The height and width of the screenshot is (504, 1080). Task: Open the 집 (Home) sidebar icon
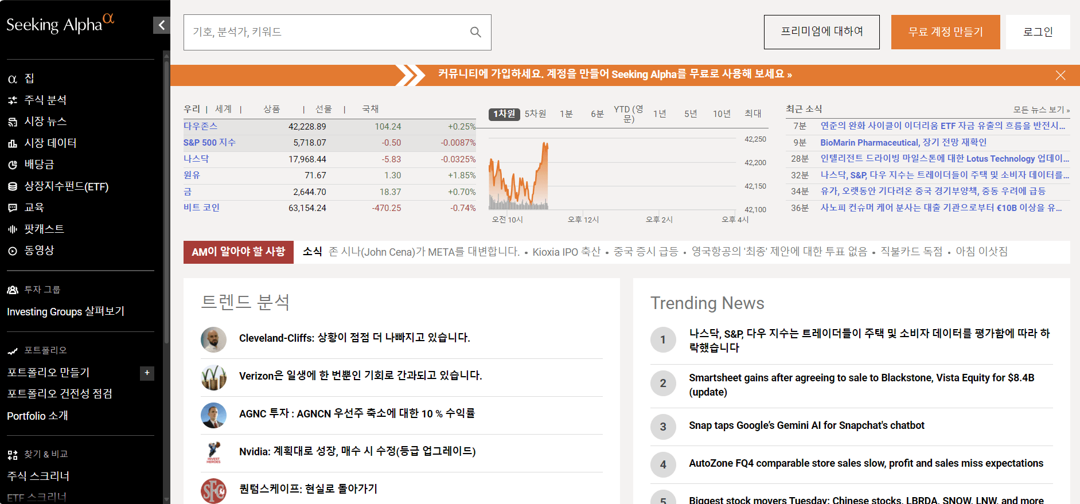tap(13, 79)
